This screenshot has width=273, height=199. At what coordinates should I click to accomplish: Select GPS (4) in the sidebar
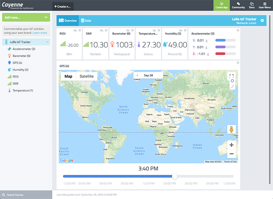pyautogui.click(x=17, y=63)
